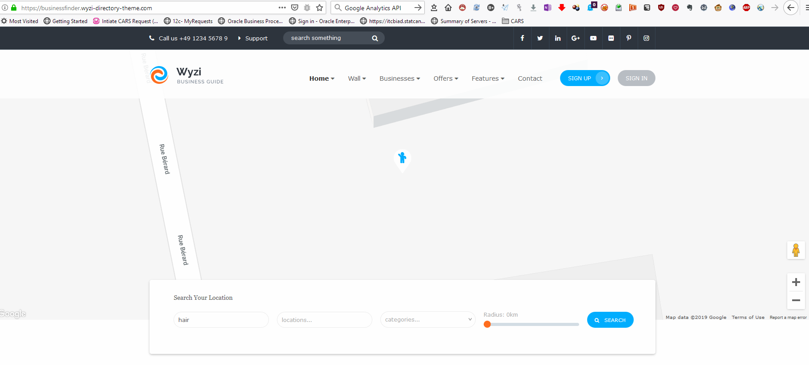809x365 pixels.
Task: Expand the categories dropdown
Action: click(428, 319)
